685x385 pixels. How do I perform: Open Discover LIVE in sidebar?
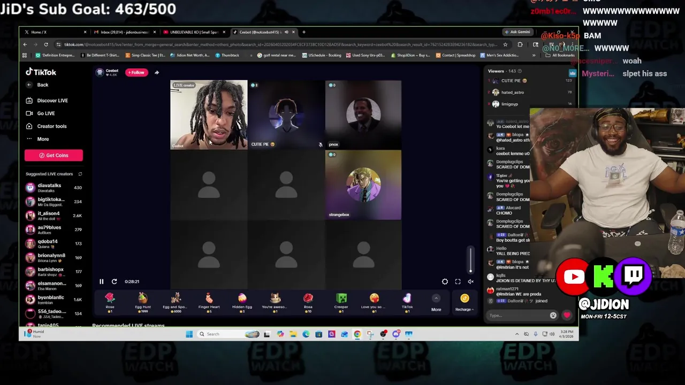(47, 101)
